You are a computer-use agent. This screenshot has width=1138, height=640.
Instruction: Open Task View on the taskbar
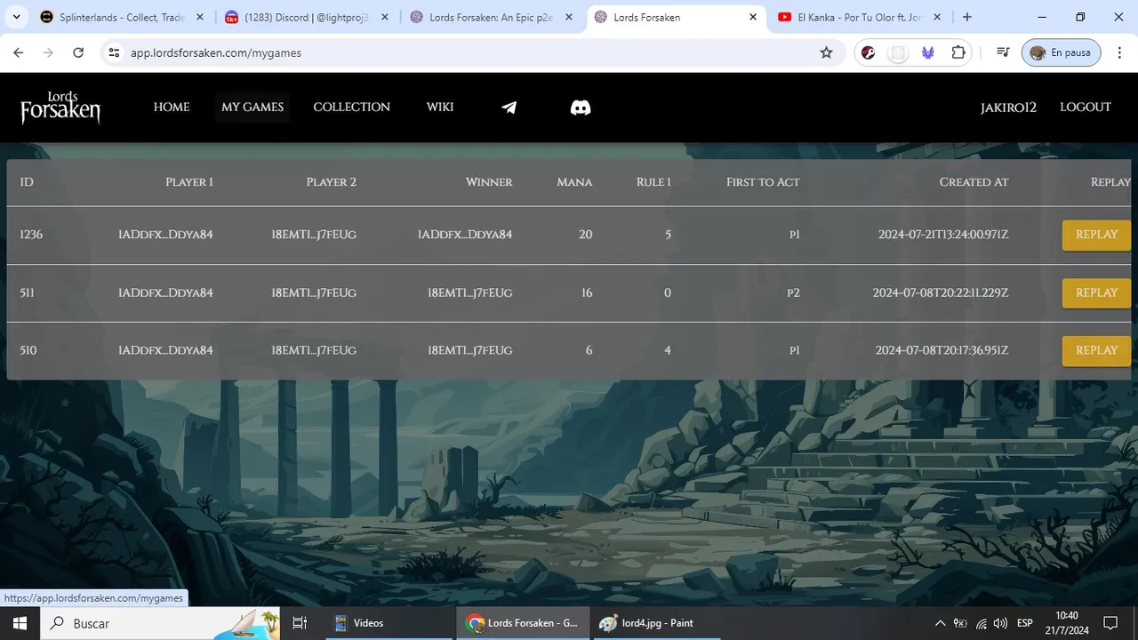point(300,623)
